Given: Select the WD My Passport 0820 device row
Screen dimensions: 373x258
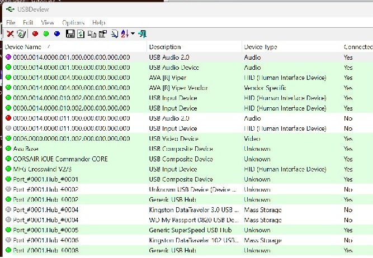Looking at the screenshot, I should (x=185, y=220).
